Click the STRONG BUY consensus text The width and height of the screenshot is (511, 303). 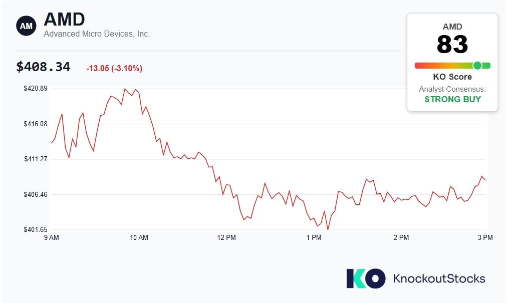(452, 99)
